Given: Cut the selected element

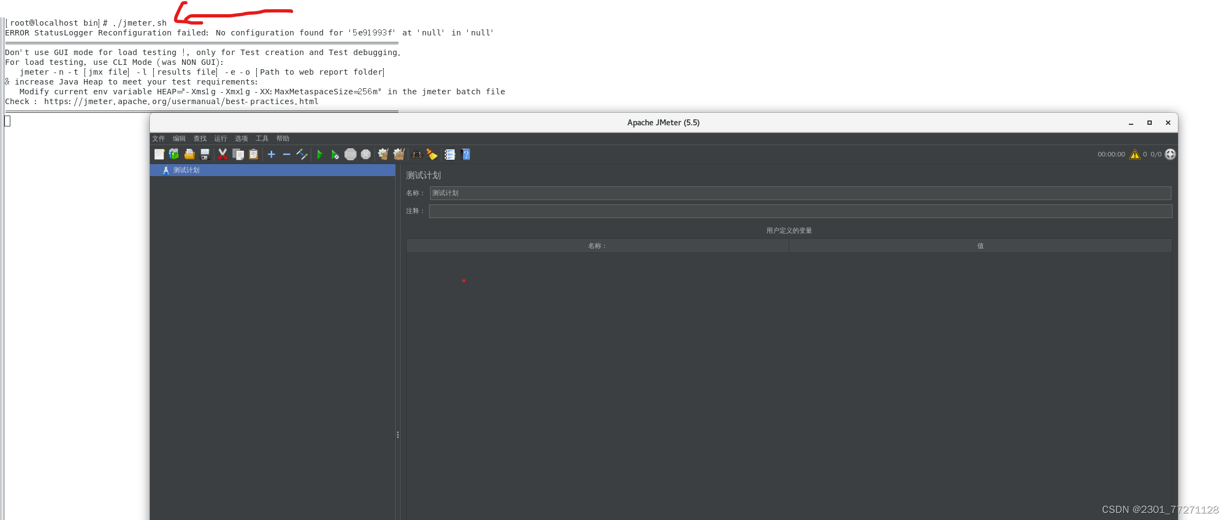Looking at the screenshot, I should 222,154.
